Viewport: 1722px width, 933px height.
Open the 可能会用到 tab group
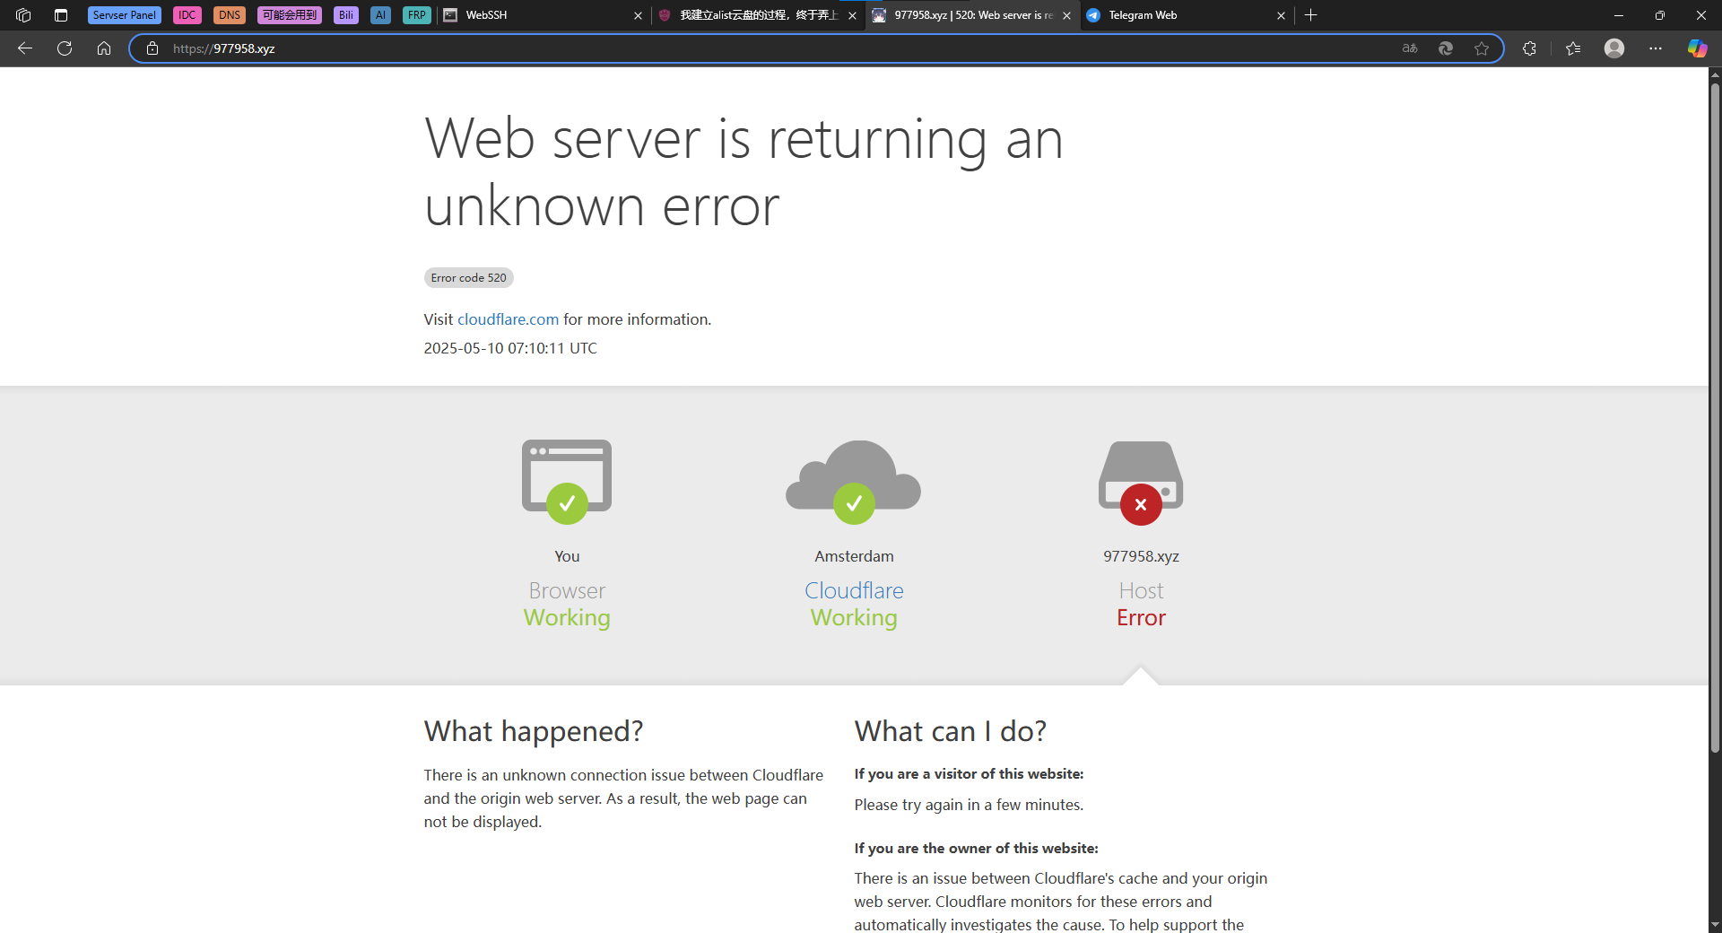(290, 15)
